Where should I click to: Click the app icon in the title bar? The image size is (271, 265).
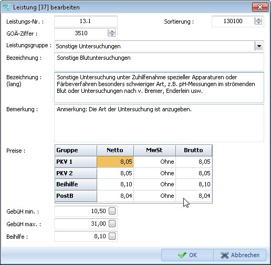[x=7, y=7]
